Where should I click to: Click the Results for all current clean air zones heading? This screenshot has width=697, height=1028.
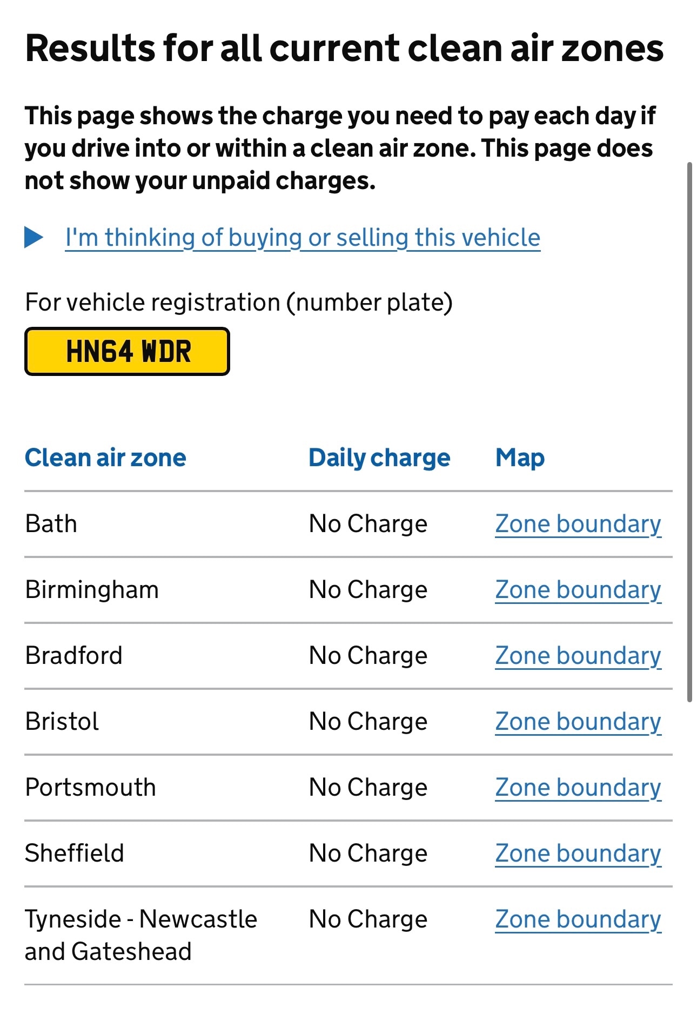pyautogui.click(x=344, y=49)
